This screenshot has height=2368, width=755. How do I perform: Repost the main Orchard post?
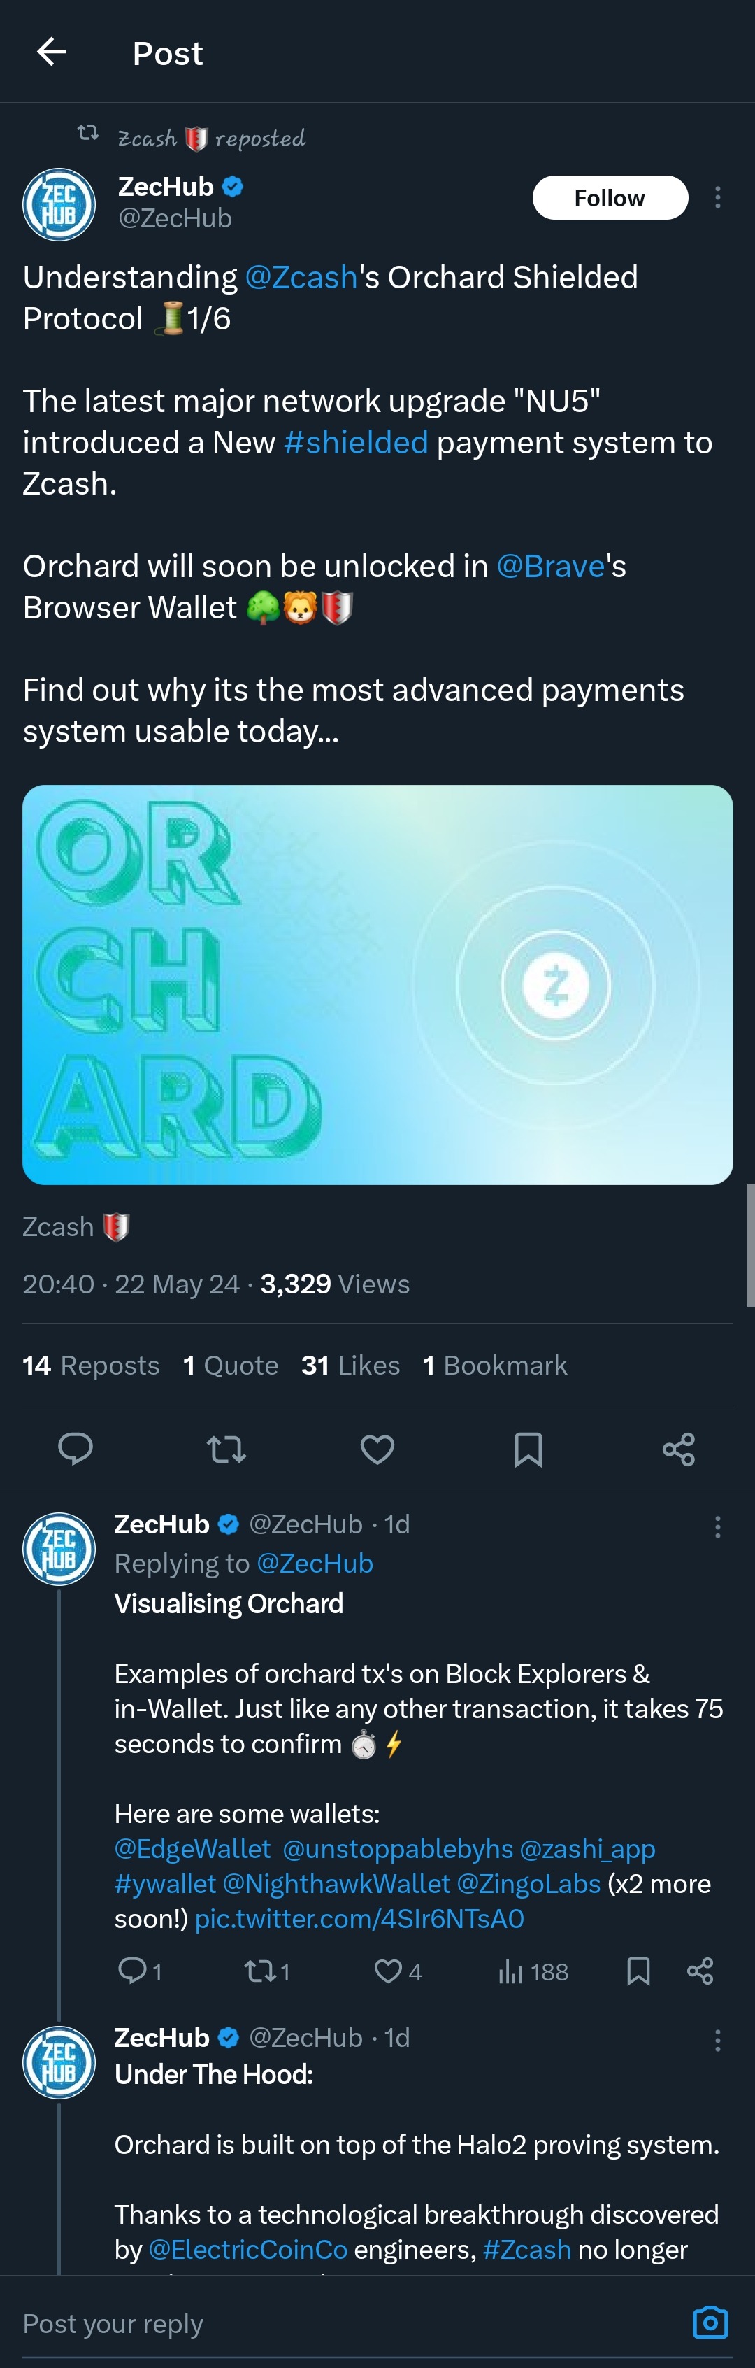[x=226, y=1449]
